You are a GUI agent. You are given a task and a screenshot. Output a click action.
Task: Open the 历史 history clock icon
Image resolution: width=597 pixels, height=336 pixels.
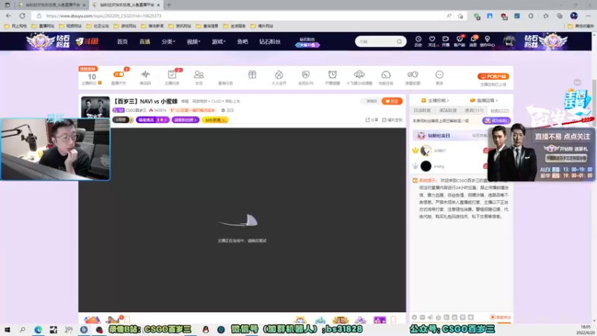point(418,41)
